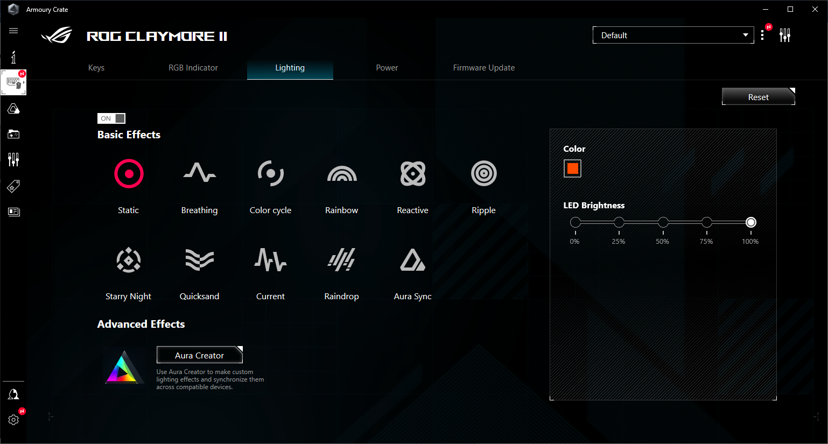The width and height of the screenshot is (828, 444).
Task: Enable the Aura Sync effect
Action: pos(413,260)
